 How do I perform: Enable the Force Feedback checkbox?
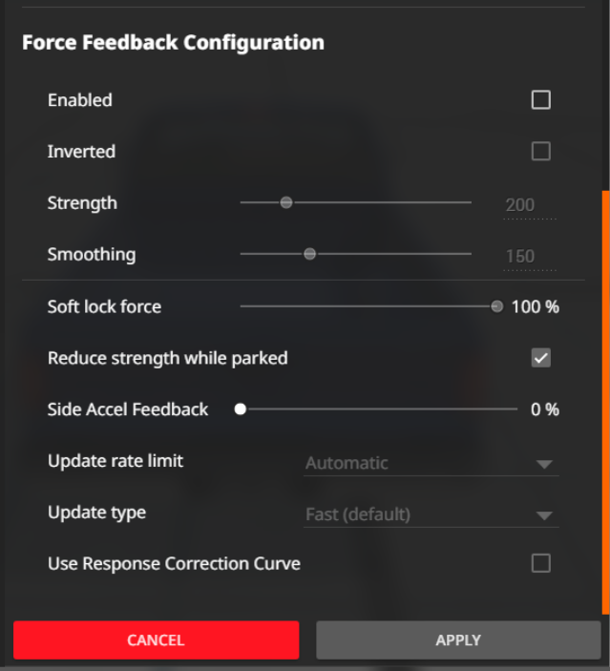[x=541, y=100]
